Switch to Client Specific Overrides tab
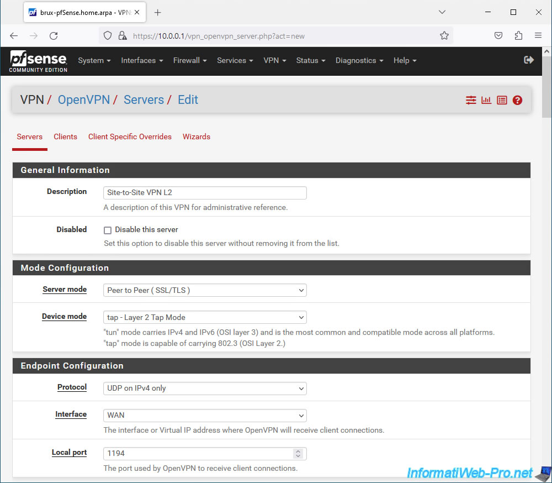Viewport: 552px width, 483px height. [x=130, y=137]
